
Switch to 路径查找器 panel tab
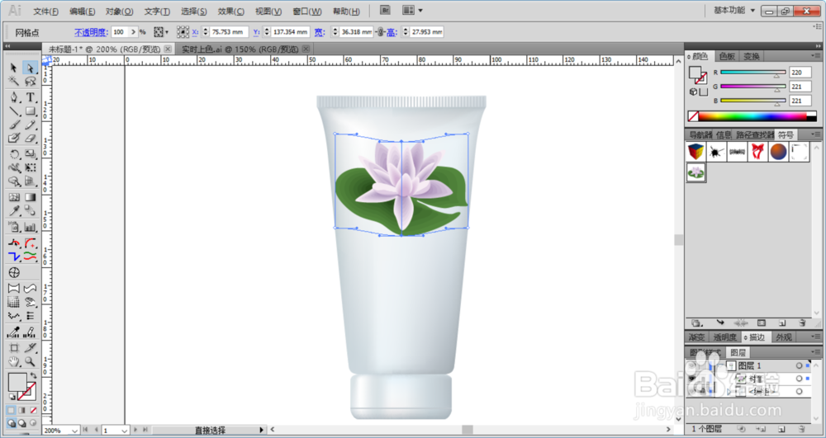[755, 135]
